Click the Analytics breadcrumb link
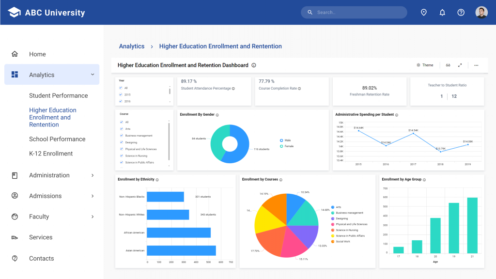Image resolution: width=496 pixels, height=279 pixels. coord(131,46)
